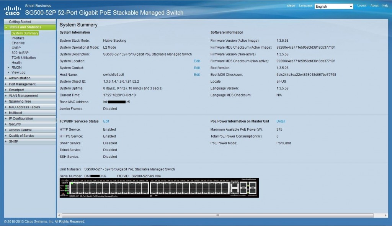Click the HTTP Service 'Enabled' value
The width and height of the screenshot is (392, 226).
coord(109,129)
